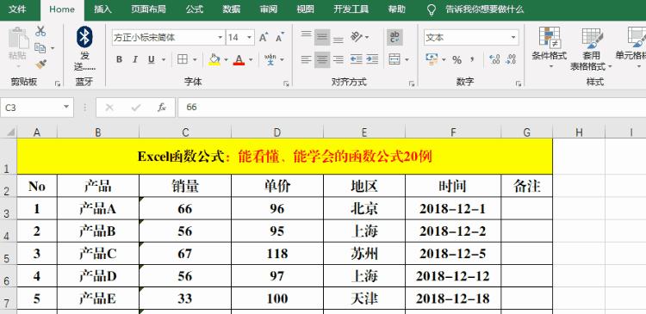
Task: Toggle Italic formatting
Action: tap(135, 59)
